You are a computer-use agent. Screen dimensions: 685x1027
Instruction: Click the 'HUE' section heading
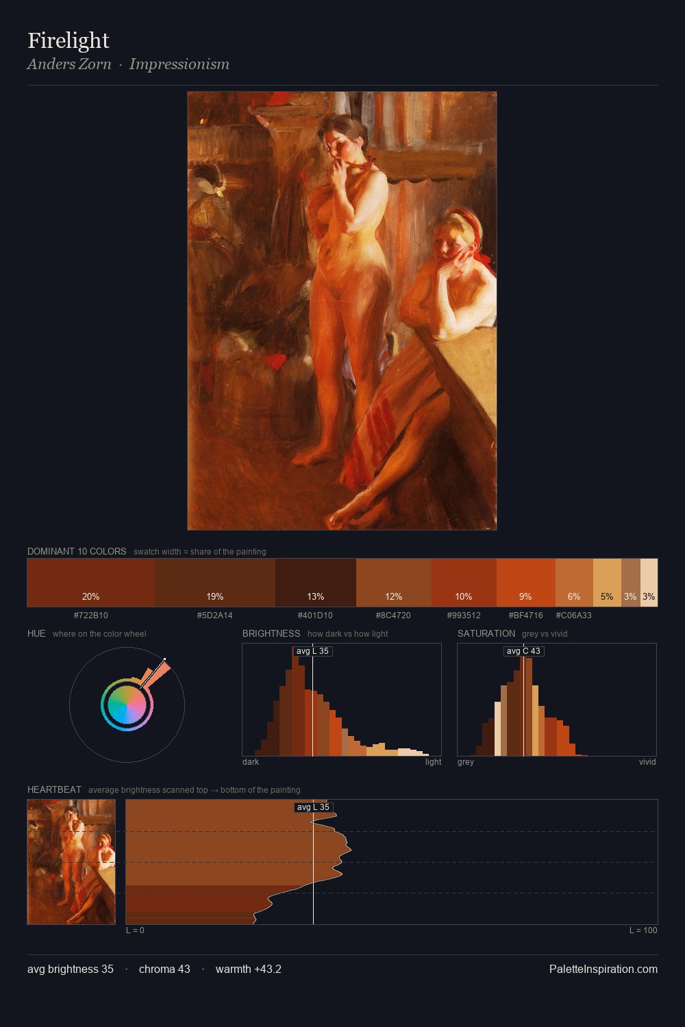[36, 633]
